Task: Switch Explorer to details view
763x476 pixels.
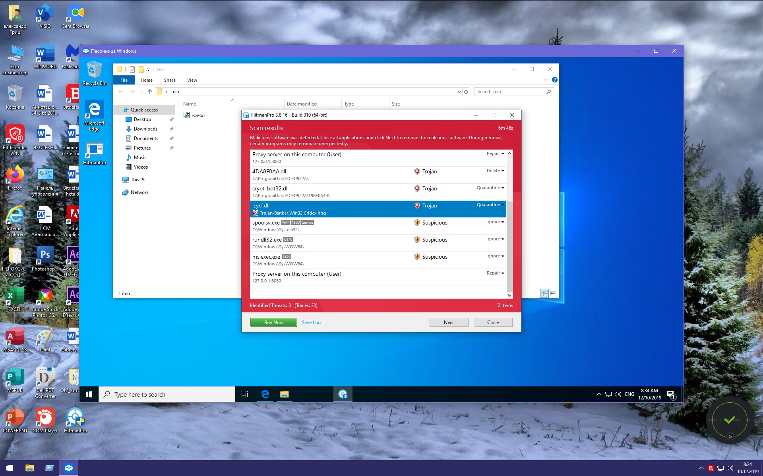Action: tap(544, 293)
